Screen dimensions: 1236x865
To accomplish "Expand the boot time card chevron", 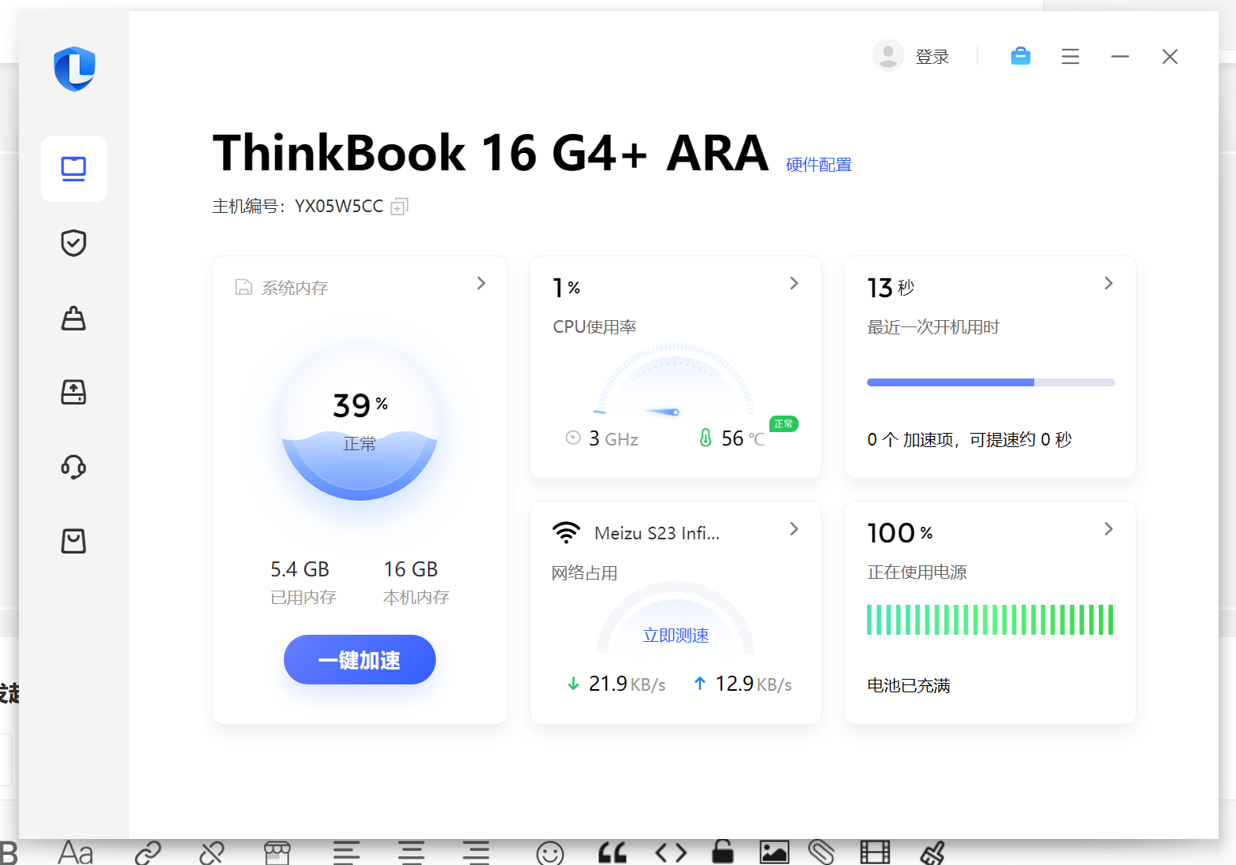I will [x=1108, y=283].
